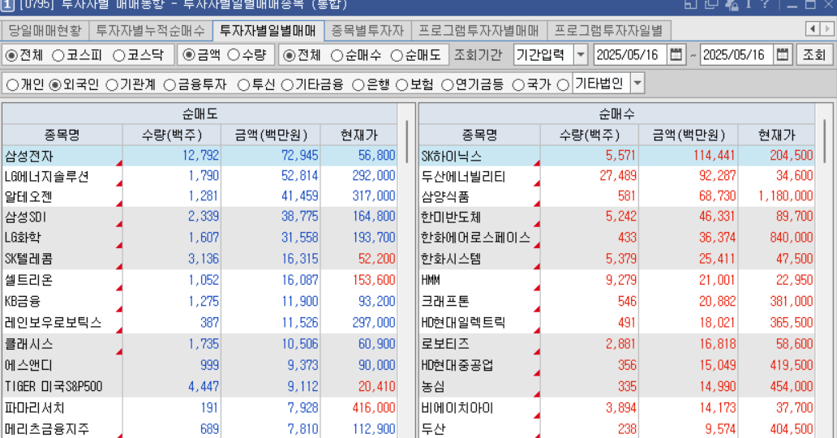Pick the 은행 investor radio
837x438 pixels.
click(x=358, y=85)
